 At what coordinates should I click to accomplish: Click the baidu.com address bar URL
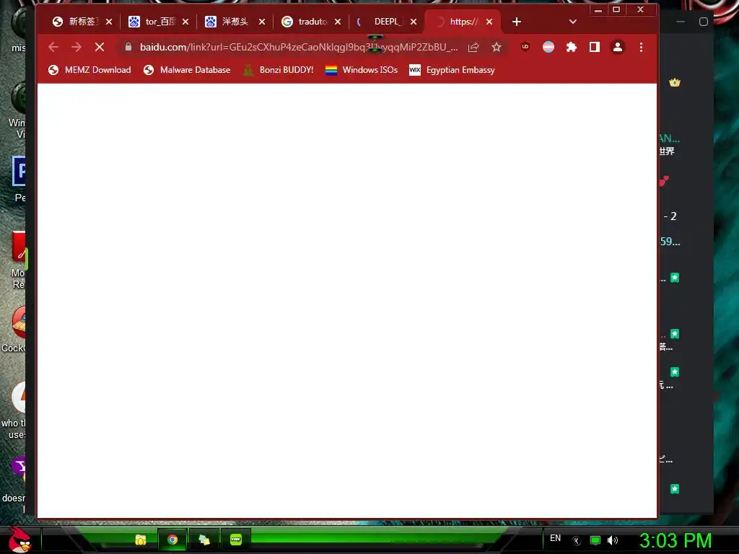(298, 47)
